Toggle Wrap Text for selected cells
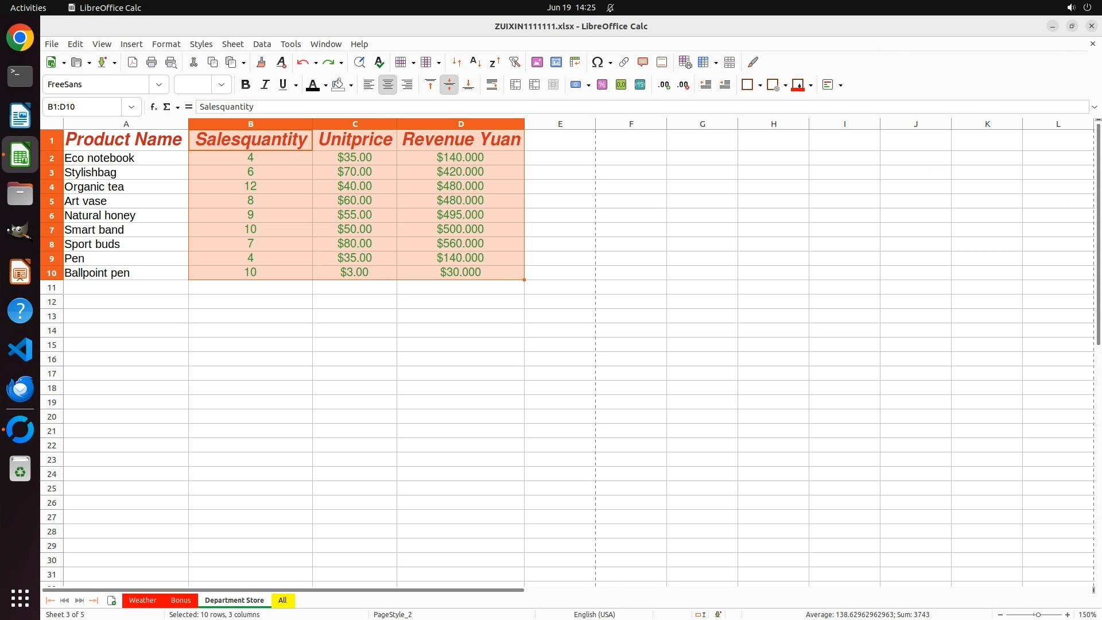1102x620 pixels. coord(492,85)
